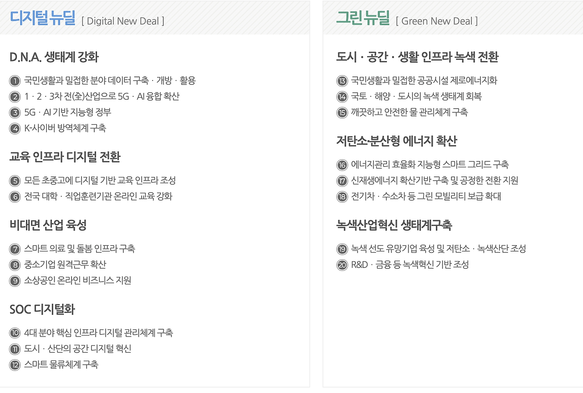Image resolution: width=583 pixels, height=393 pixels.
Task: Select the number 7 circle icon
Action: (x=15, y=249)
